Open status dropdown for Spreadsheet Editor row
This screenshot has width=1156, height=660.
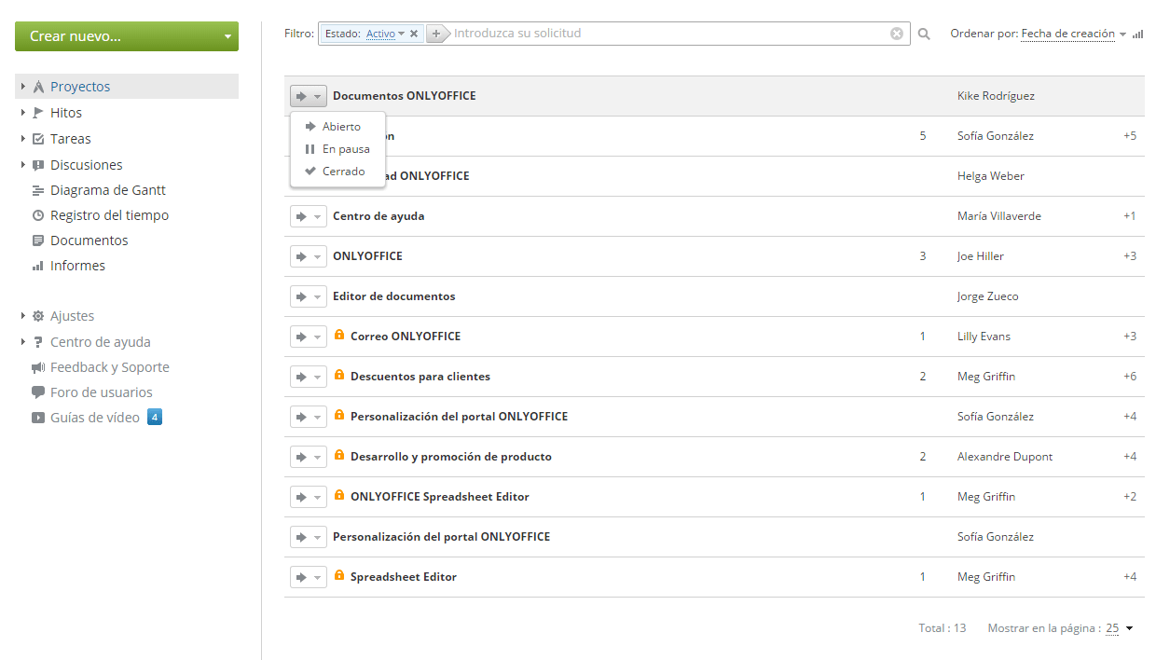pos(309,577)
